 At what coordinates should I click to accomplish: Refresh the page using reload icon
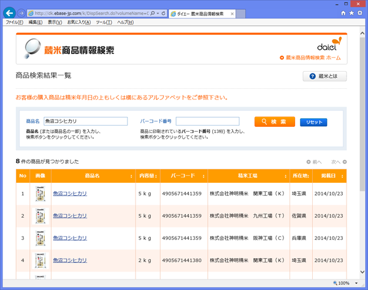164,13
